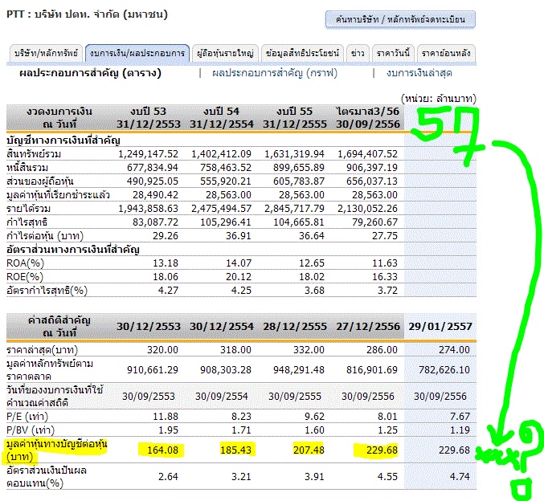Switch to the ผู้ถือหุ้นรายใหญ่ tab
Viewport: 544px width, 501px height.
(225, 54)
